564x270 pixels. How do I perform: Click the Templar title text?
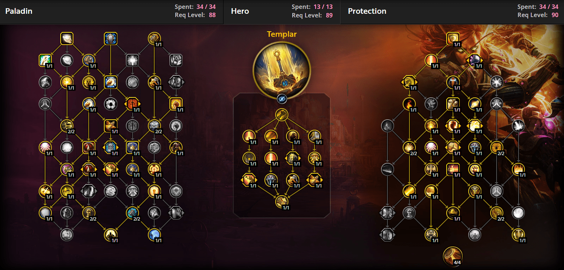tap(282, 34)
